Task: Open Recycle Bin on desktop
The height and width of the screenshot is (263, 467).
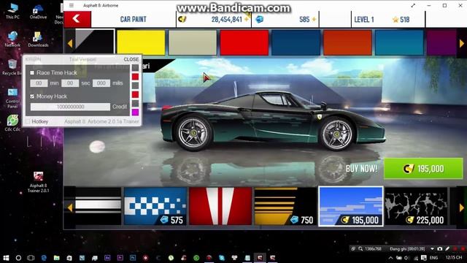Action: coord(12,67)
